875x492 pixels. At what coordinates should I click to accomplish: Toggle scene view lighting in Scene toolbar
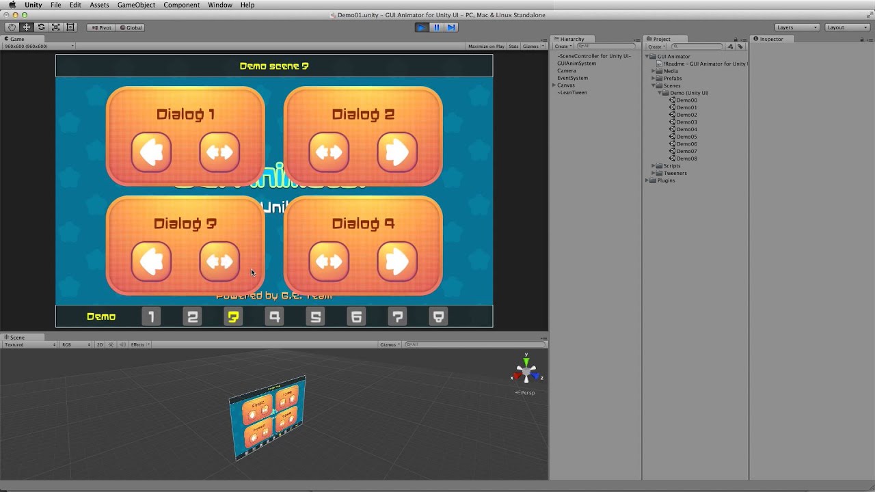point(109,344)
